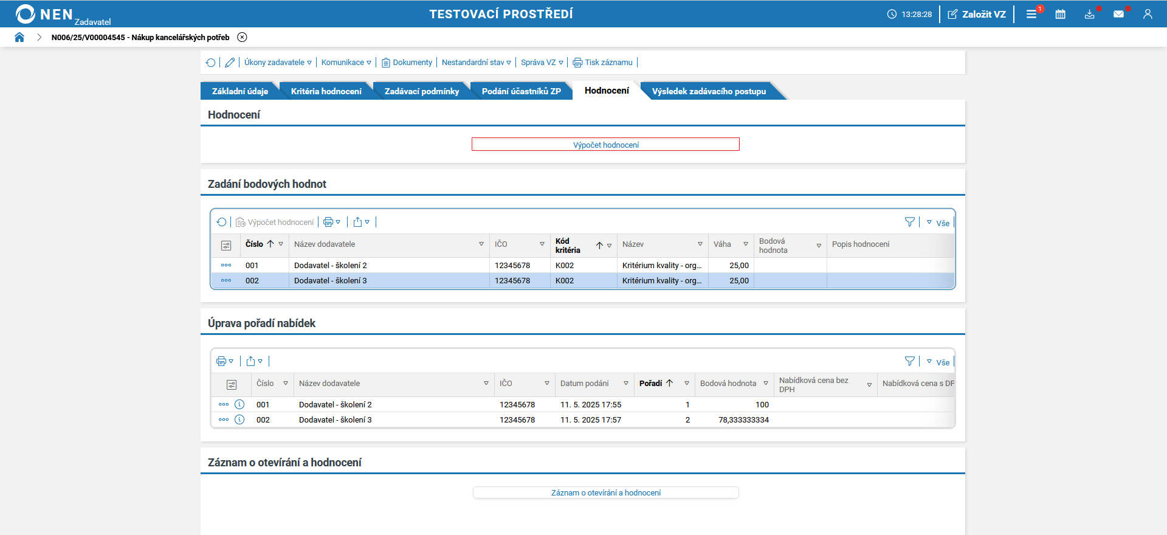Click the Založit VZ button
The height and width of the screenshot is (535, 1167).
pos(977,14)
